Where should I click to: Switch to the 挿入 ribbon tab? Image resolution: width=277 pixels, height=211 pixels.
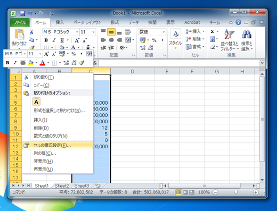60,22
